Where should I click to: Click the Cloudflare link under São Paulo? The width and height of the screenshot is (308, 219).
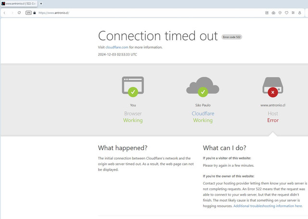[203, 114]
